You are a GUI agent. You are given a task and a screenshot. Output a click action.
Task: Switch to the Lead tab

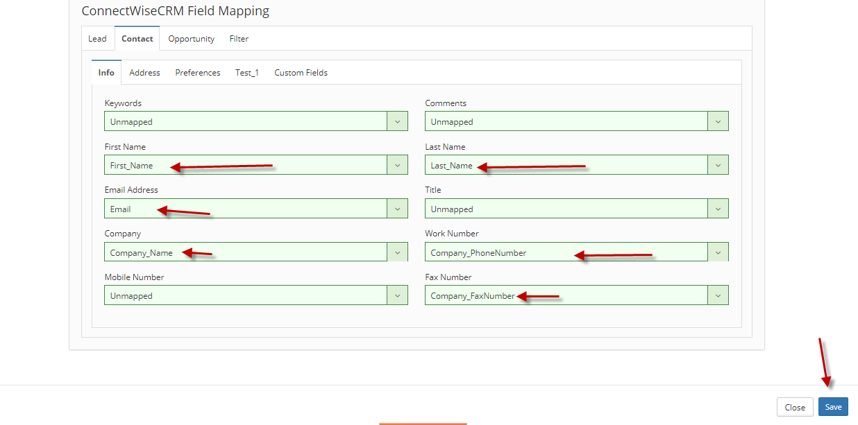tap(97, 39)
